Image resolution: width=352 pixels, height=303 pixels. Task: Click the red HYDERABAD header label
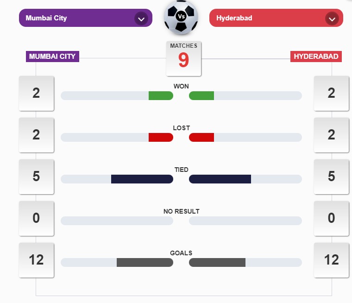[316, 57]
